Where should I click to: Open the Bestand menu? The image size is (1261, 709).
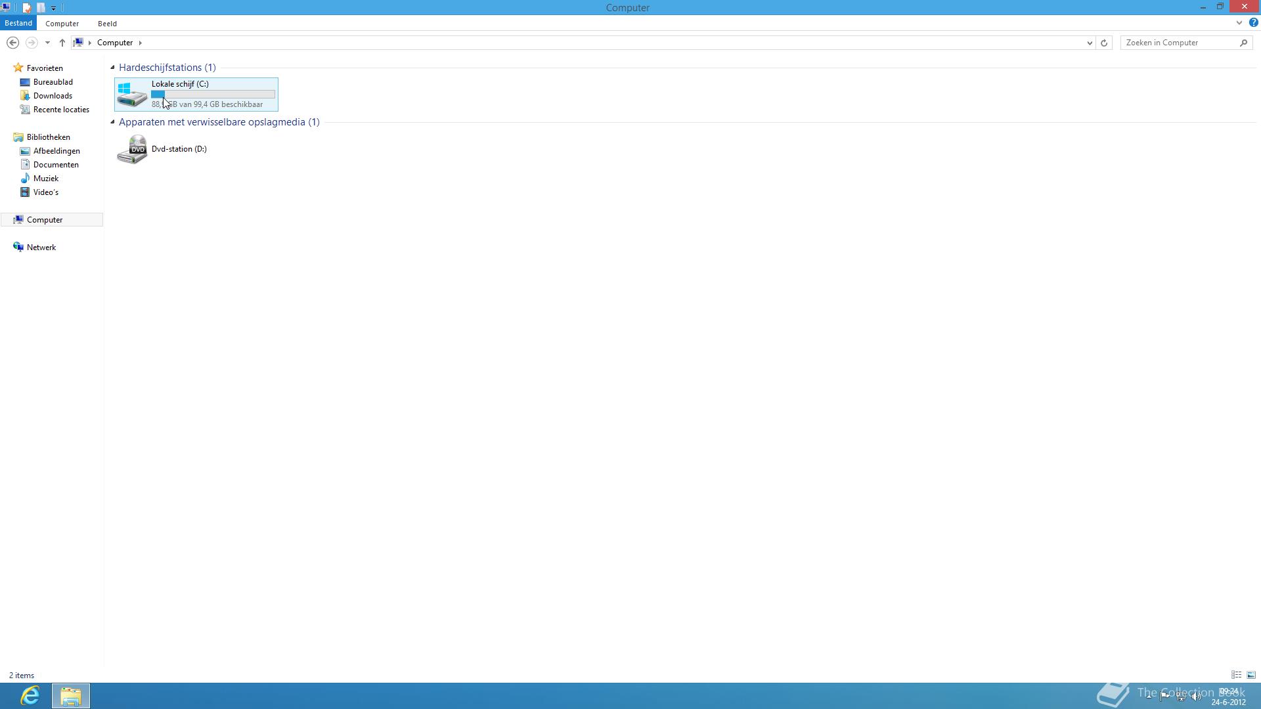click(x=18, y=23)
